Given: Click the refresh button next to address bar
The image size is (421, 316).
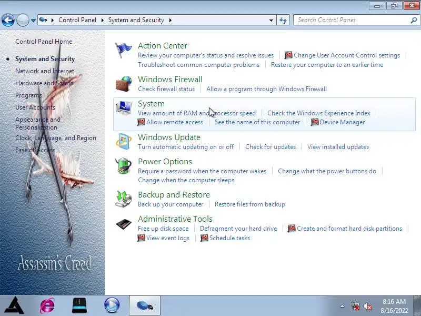Looking at the screenshot, I should pyautogui.click(x=283, y=20).
